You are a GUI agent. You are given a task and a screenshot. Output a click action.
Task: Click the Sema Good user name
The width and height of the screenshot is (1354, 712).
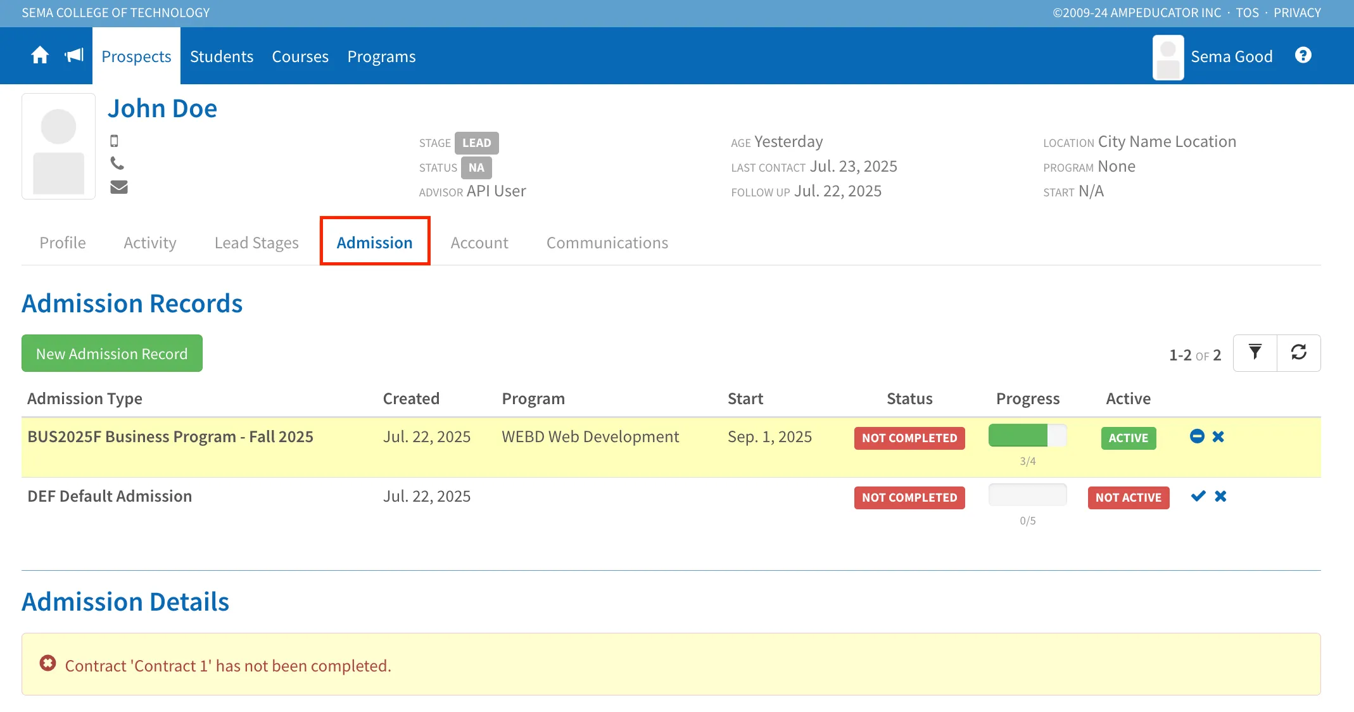(1231, 56)
